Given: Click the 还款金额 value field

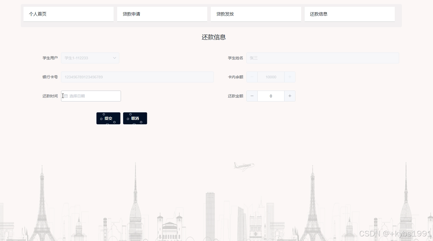Looking at the screenshot, I should click(271, 96).
